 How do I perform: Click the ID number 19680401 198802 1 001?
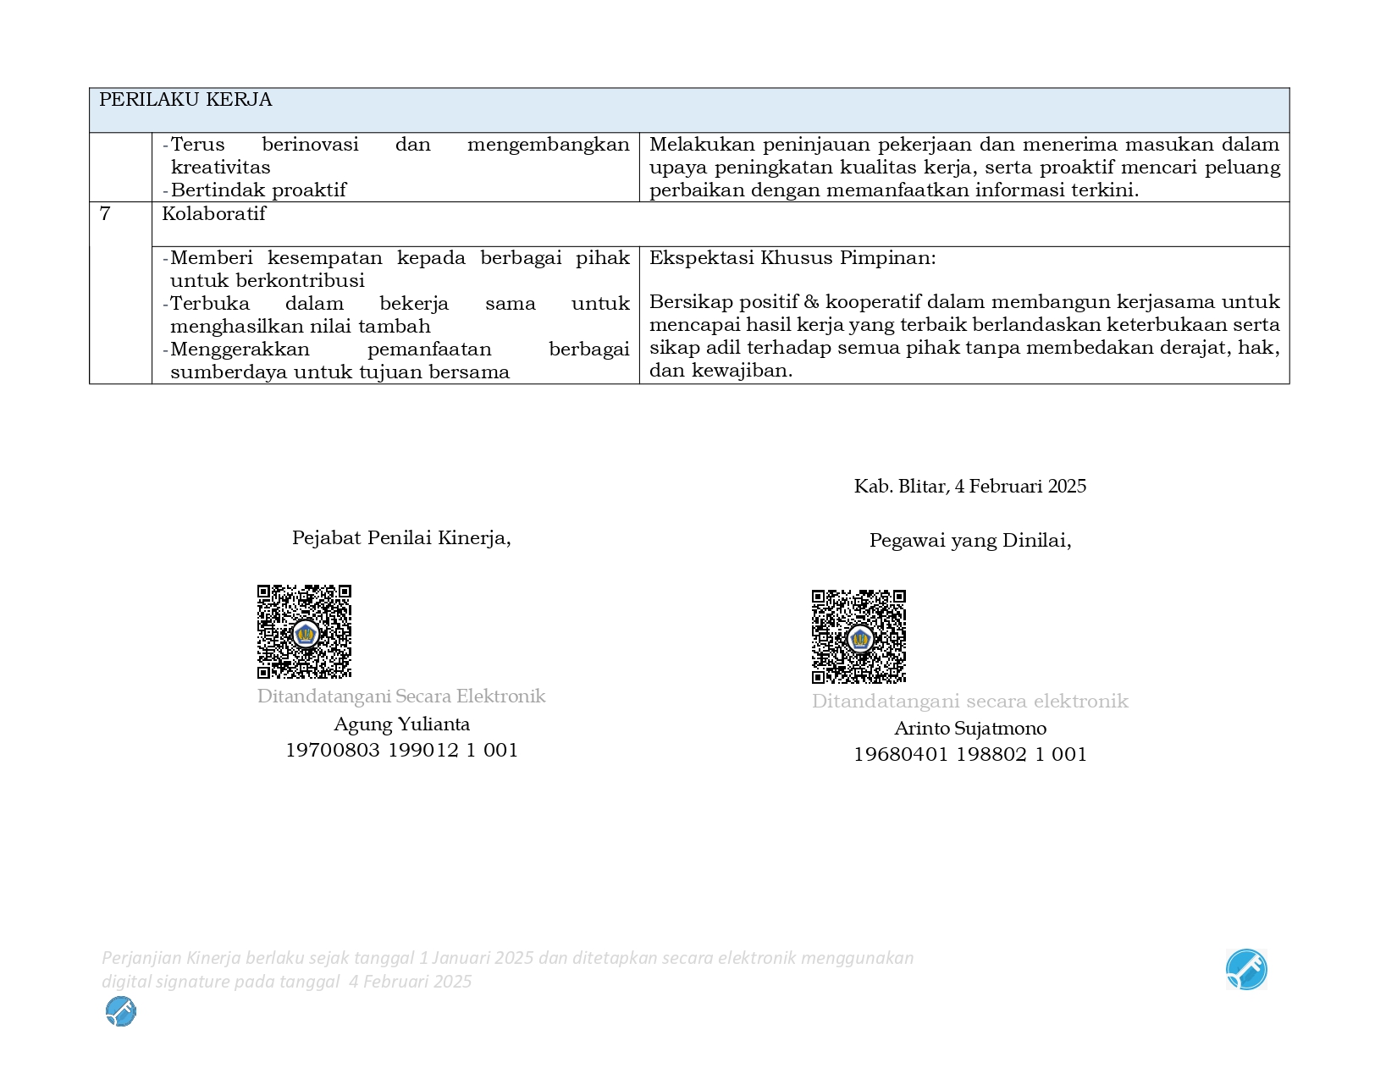(970, 755)
